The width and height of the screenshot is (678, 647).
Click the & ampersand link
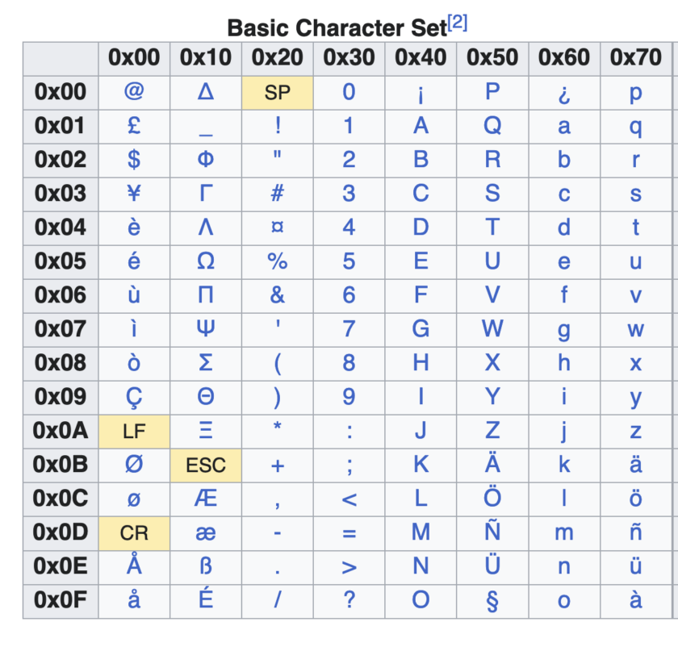[x=278, y=294]
